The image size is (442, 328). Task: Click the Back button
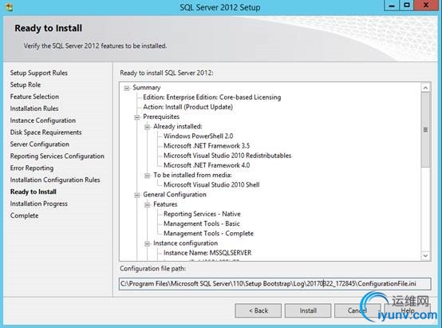[x=258, y=310]
